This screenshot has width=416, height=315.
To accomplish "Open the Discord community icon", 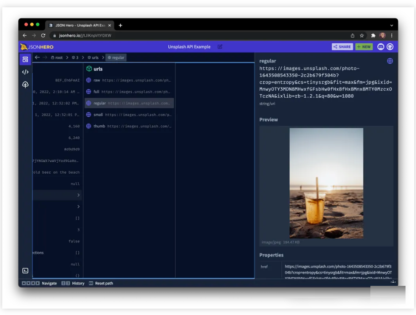I will coord(381,46).
